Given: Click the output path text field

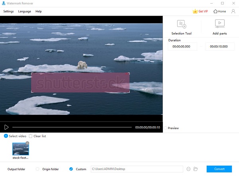Looking at the screenshot, I should pyautogui.click(x=137, y=169).
